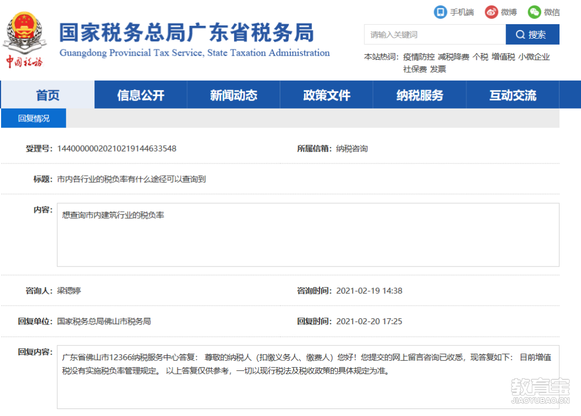Image resolution: width=581 pixels, height=416 pixels.
Task: Click the site title 国家税务总局广东省税务局
Action: tap(187, 32)
